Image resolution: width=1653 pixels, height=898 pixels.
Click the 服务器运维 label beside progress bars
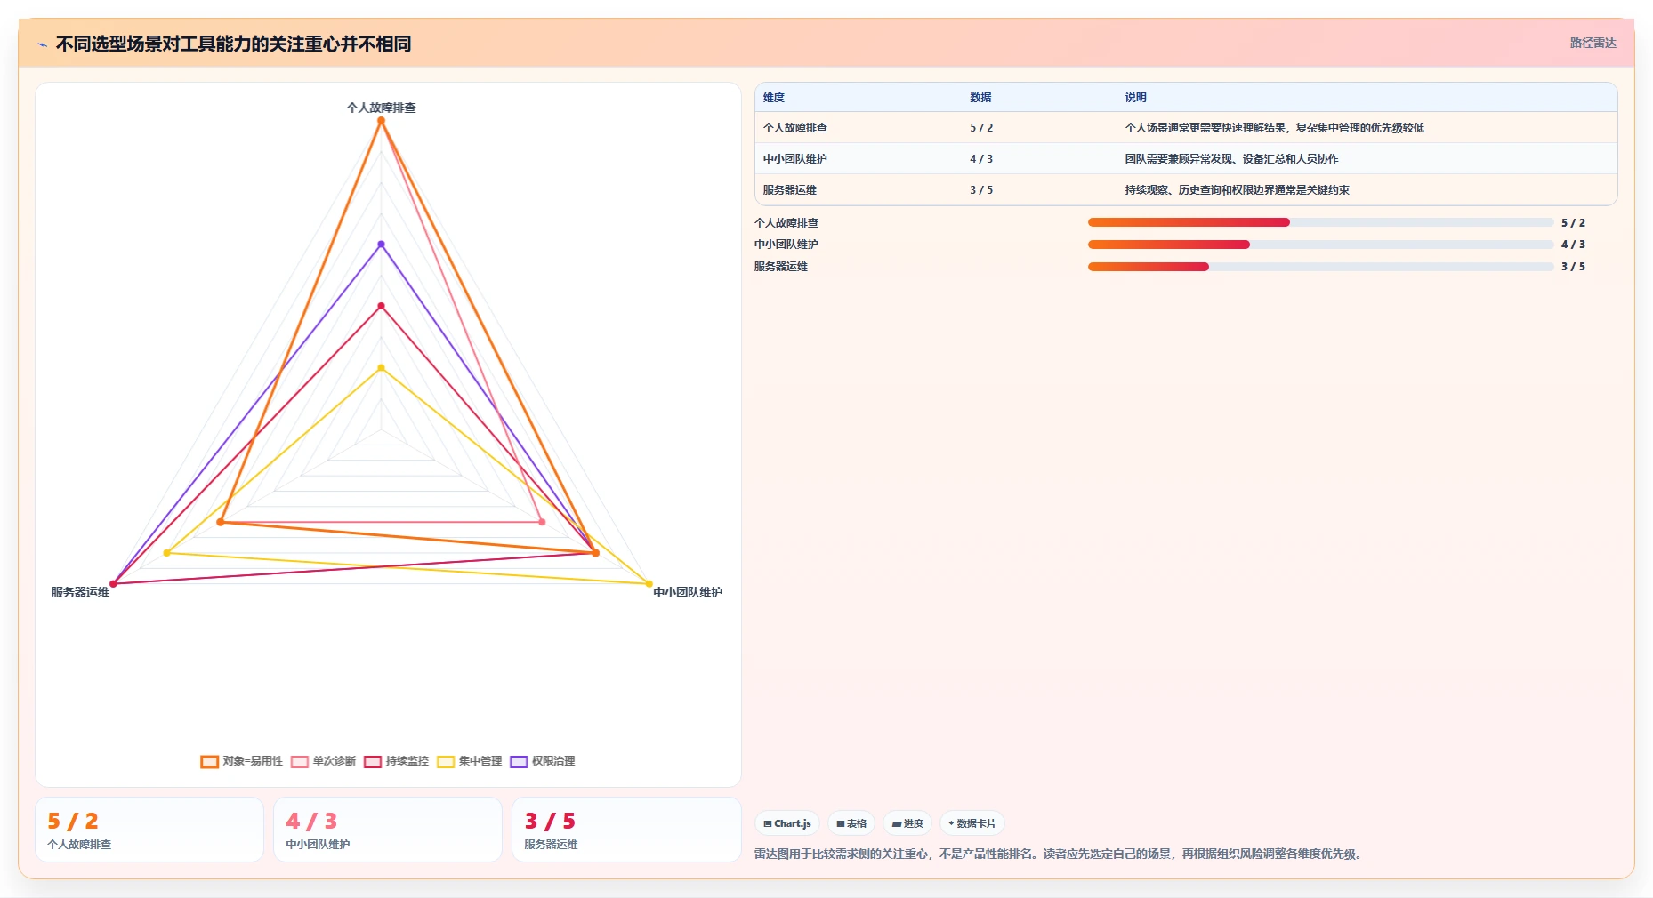point(781,267)
